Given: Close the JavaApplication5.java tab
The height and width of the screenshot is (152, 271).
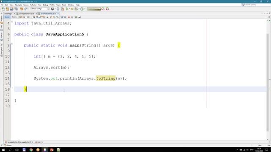Looking at the screenshot, I should point(58,14).
